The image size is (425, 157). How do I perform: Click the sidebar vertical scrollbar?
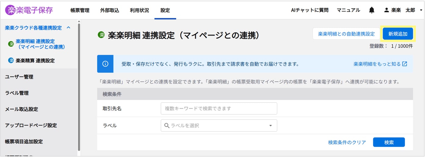pyautogui.click(x=79, y=86)
